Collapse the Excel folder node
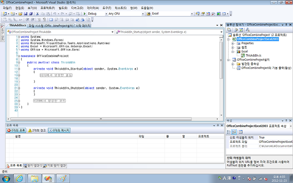 tap(233, 52)
